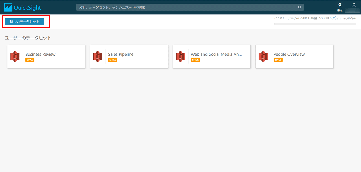Viewport: 361px width, 172px height.
Task: Click the SPICE badge under Business Review
Action: [30, 60]
